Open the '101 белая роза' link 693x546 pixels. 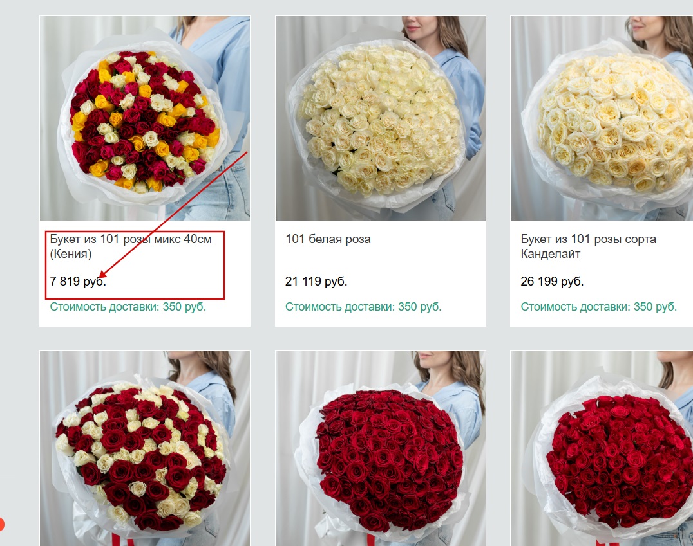(x=328, y=239)
